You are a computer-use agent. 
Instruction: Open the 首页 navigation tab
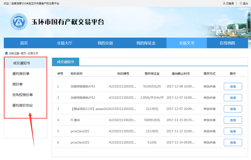click(24, 43)
